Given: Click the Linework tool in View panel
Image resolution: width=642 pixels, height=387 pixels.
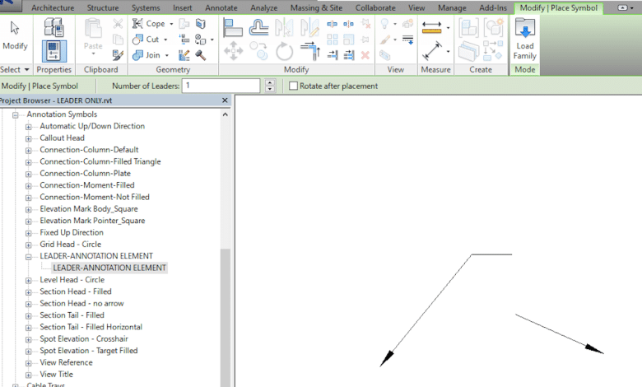Looking at the screenshot, I should tap(407, 40).
